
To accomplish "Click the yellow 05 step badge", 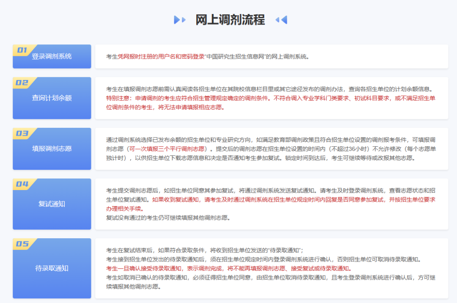I will pyautogui.click(x=22, y=244).
